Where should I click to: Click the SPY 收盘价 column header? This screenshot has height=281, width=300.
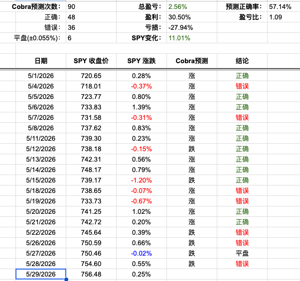pyautogui.click(x=91, y=61)
